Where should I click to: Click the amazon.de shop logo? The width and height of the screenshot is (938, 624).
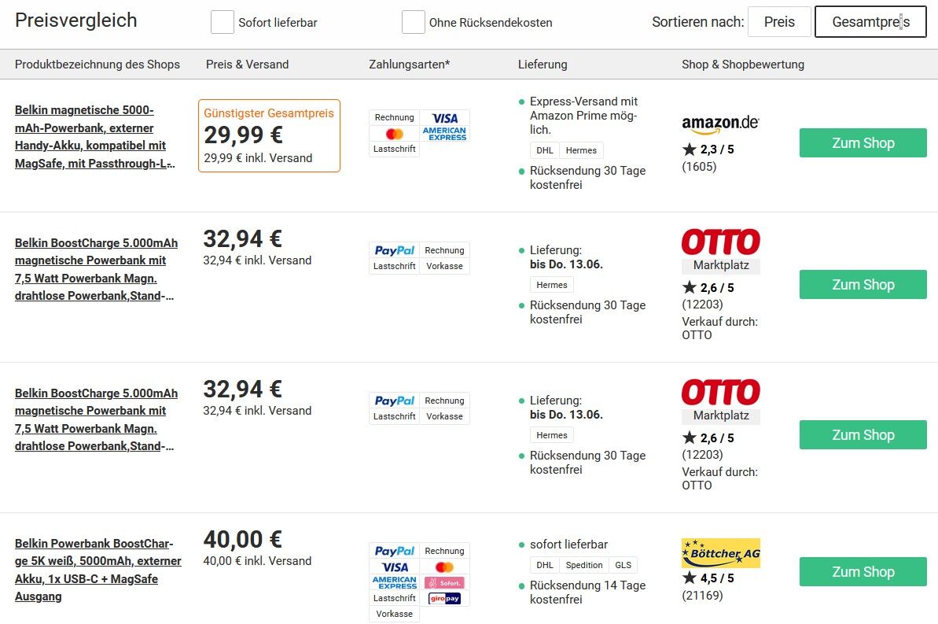pyautogui.click(x=720, y=124)
